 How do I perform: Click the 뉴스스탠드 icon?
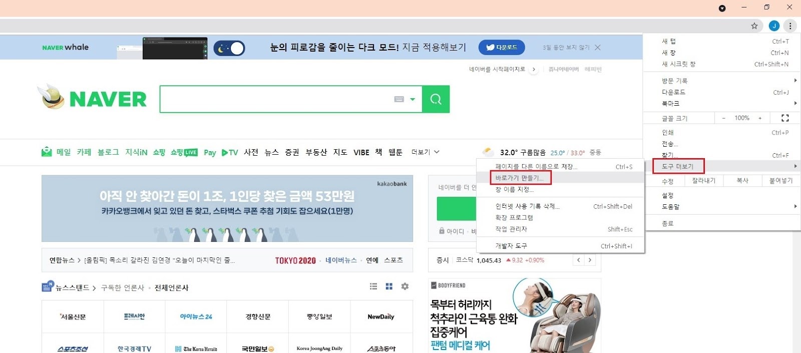click(48, 286)
